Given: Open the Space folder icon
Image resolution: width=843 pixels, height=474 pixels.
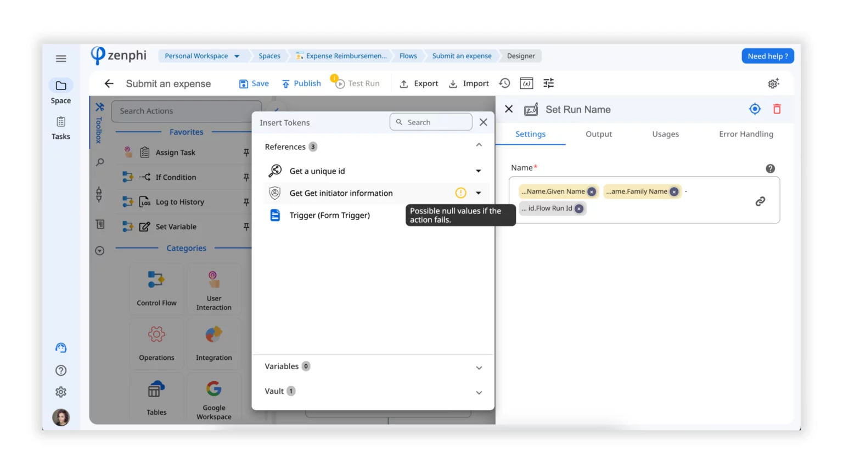Looking at the screenshot, I should coord(61,86).
